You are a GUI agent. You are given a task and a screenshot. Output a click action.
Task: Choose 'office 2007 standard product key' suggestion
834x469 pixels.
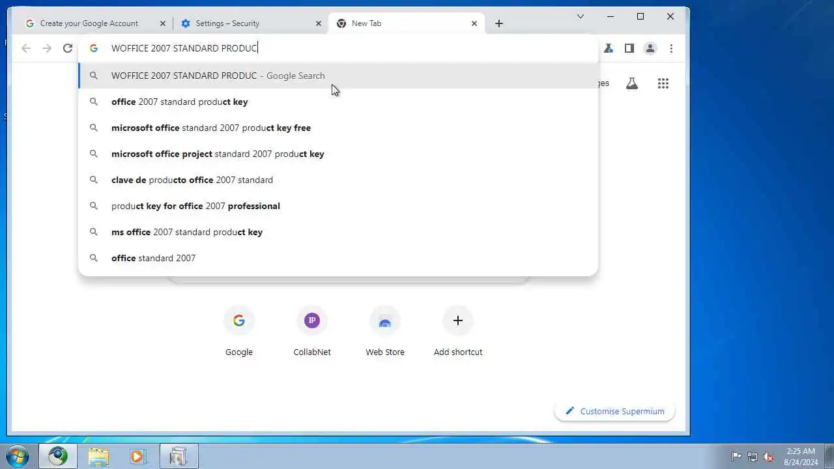click(x=338, y=102)
